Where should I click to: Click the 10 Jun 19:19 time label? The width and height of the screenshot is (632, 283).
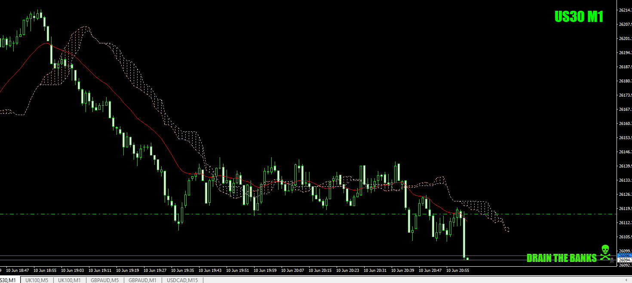(x=128, y=271)
